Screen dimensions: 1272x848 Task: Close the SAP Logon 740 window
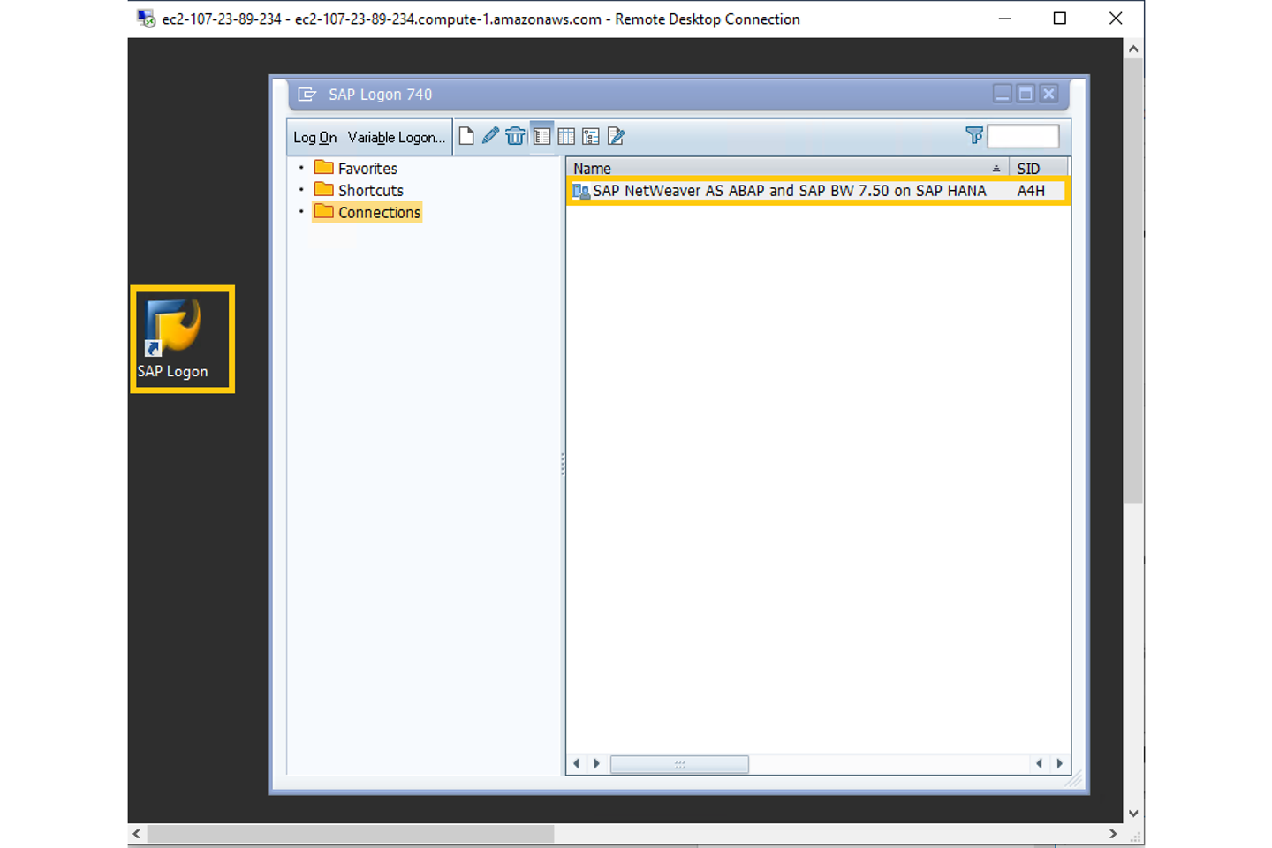pos(1049,94)
